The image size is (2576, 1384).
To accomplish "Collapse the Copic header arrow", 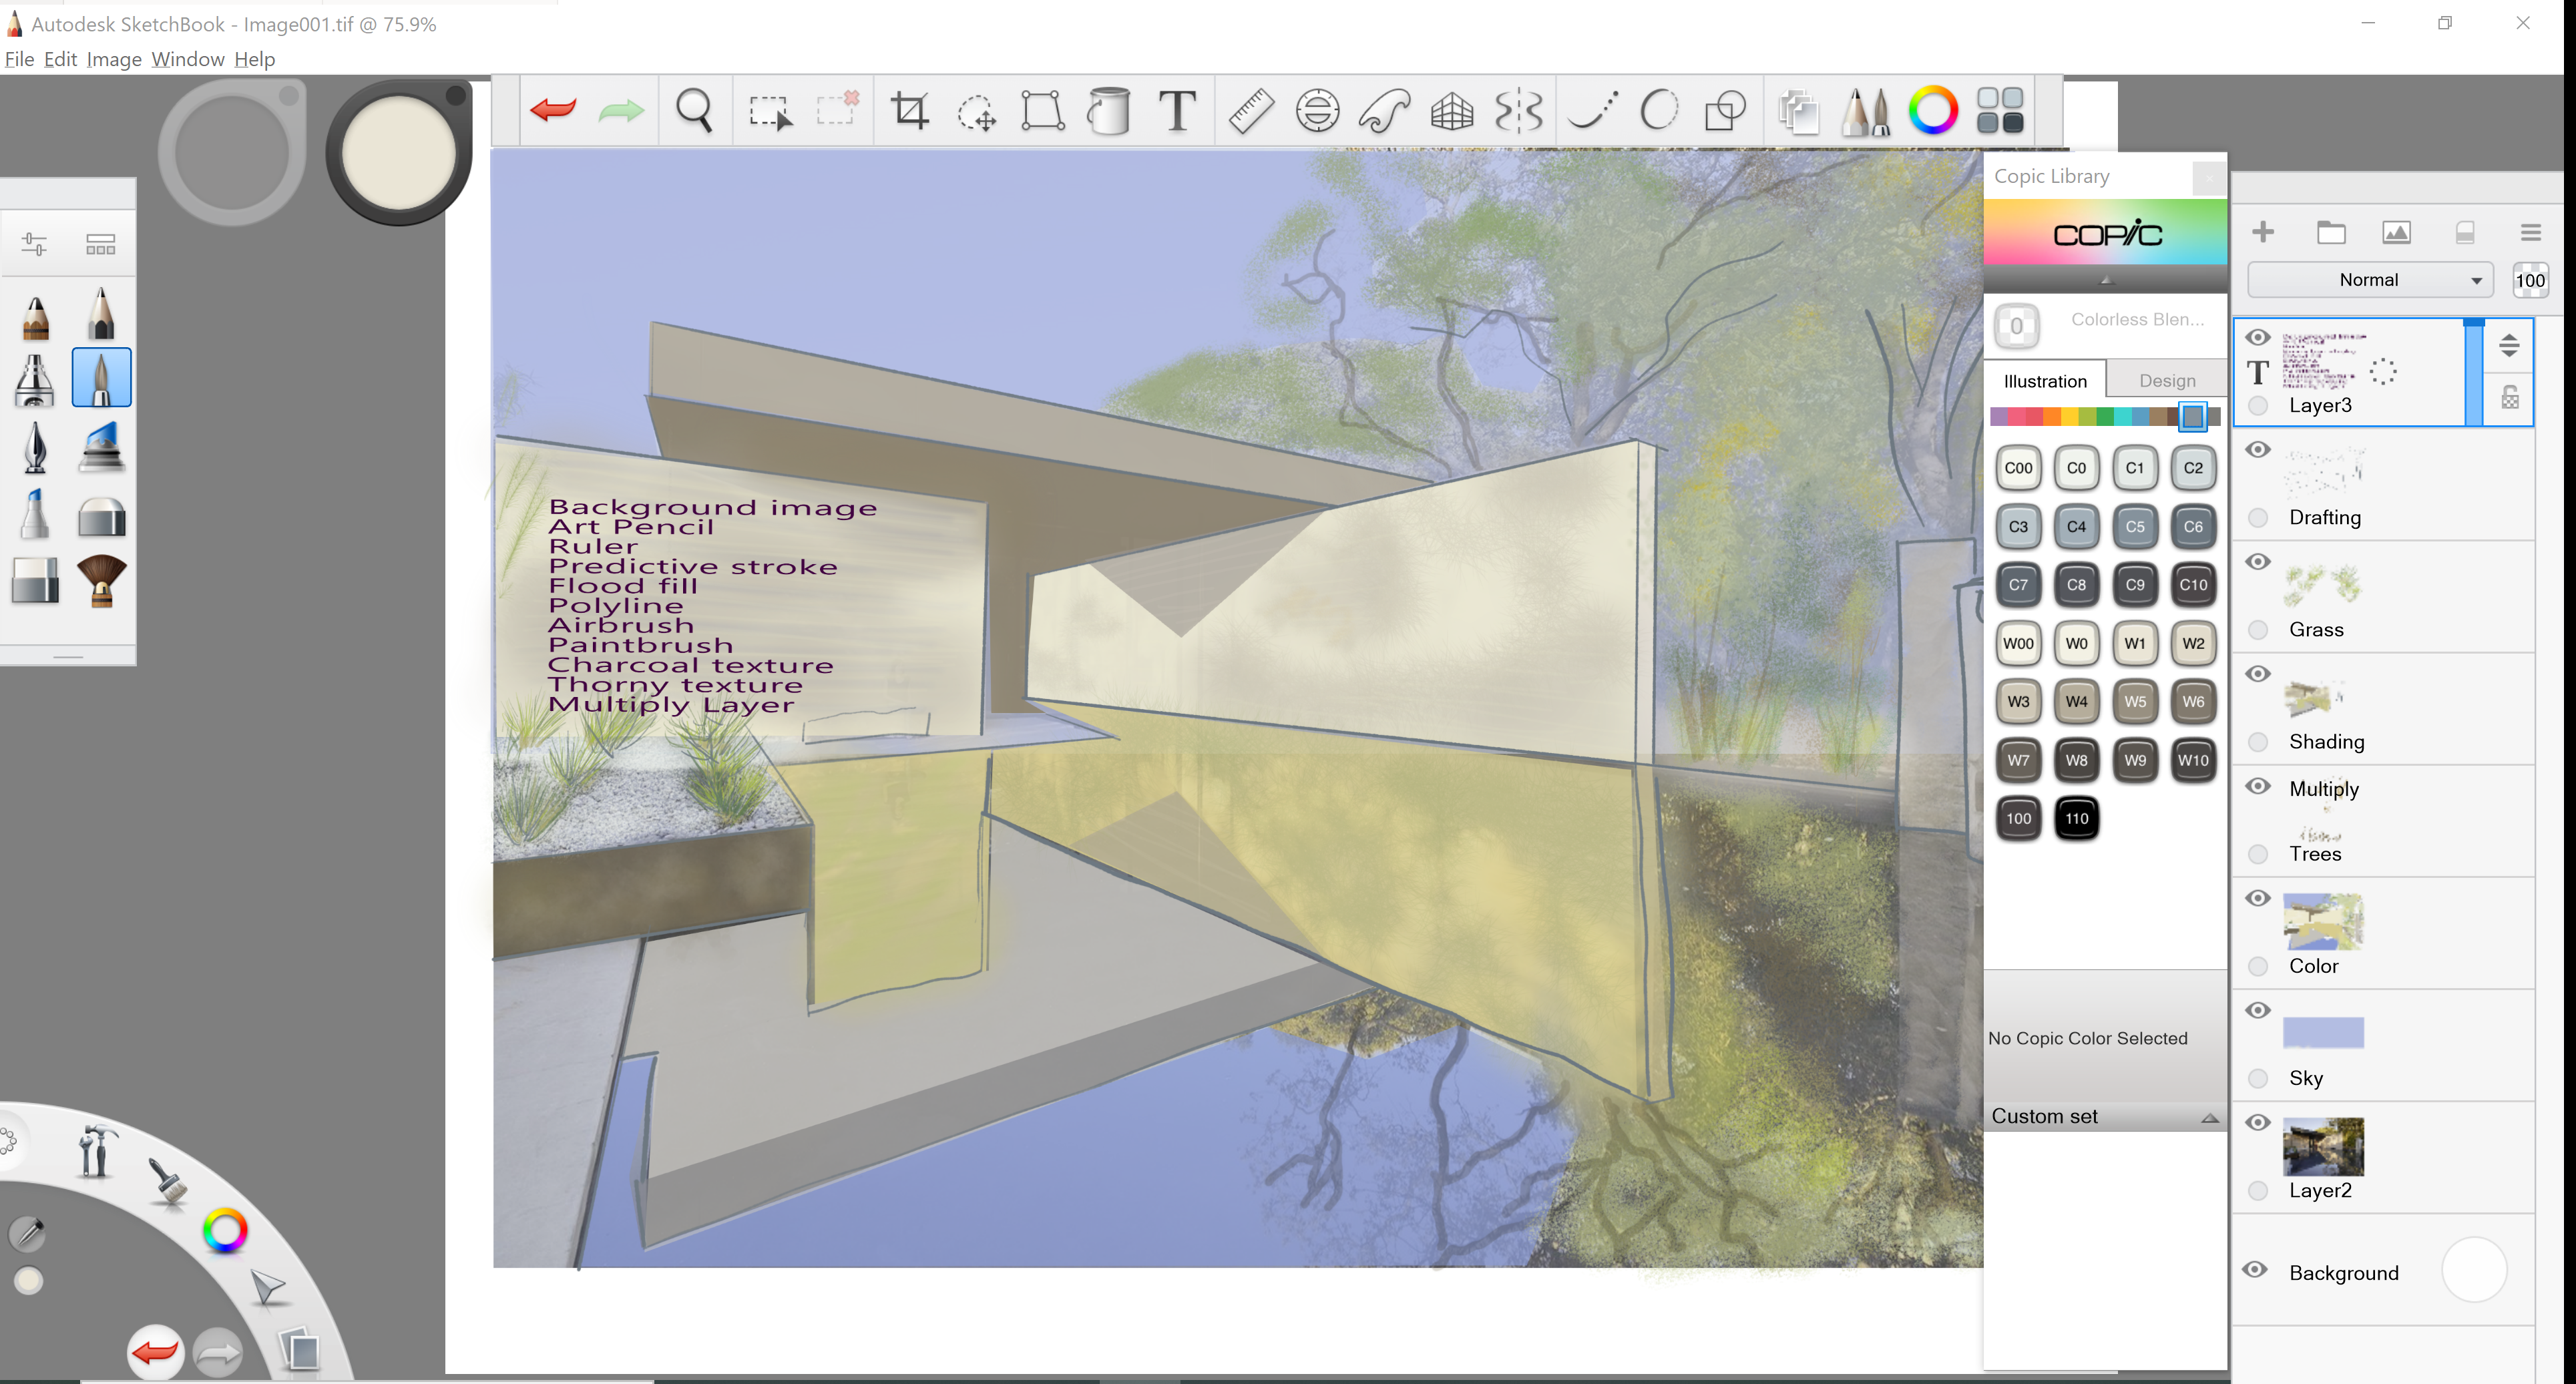I will [x=2106, y=280].
